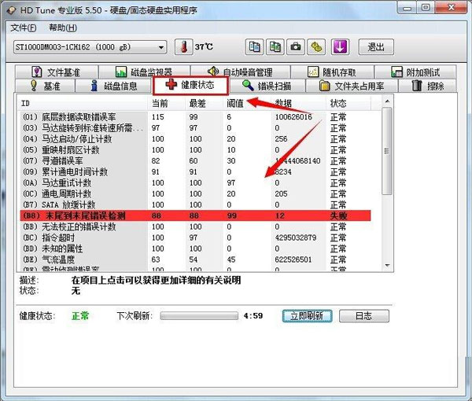Click the camera save screenshot icon
This screenshot has height=401, width=472.
(x=296, y=47)
